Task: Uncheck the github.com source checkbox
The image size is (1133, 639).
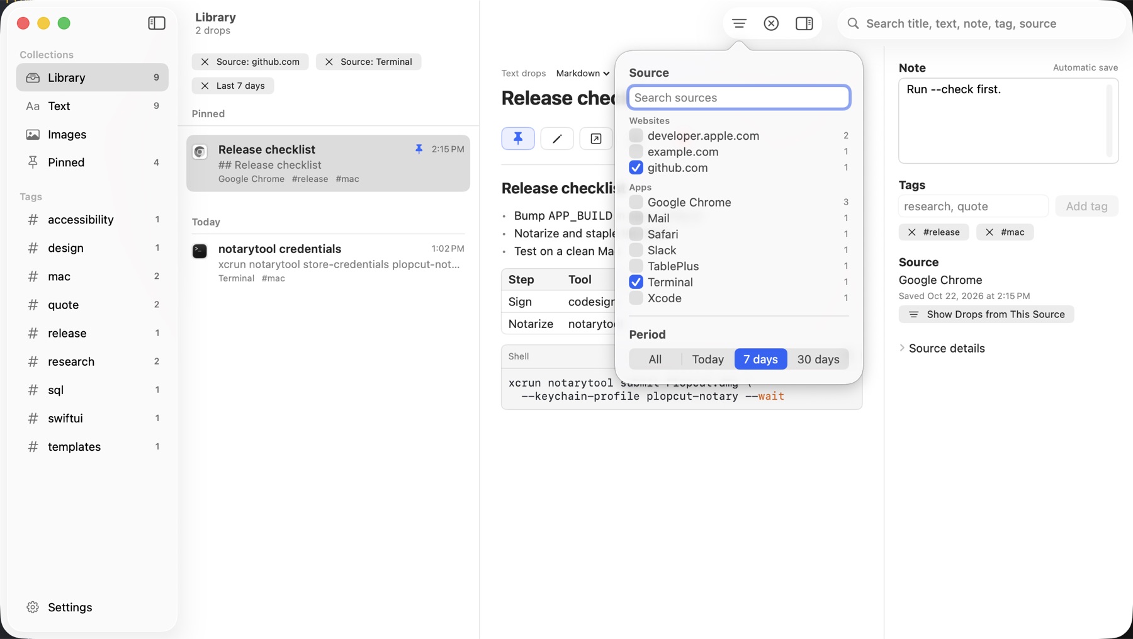Action: pyautogui.click(x=636, y=167)
